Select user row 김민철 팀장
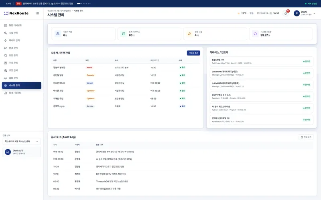This screenshot has width=321, height=200. pyautogui.click(x=126, y=75)
